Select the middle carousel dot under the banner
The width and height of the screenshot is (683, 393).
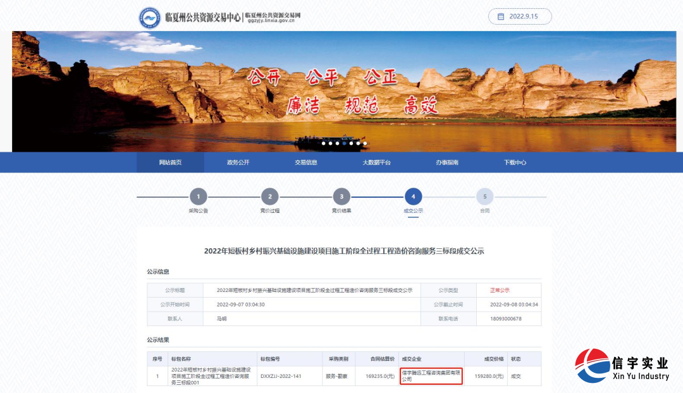pos(345,143)
